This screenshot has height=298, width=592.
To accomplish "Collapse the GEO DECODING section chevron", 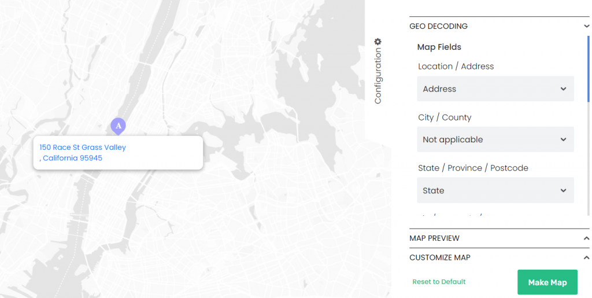I will (x=586, y=26).
